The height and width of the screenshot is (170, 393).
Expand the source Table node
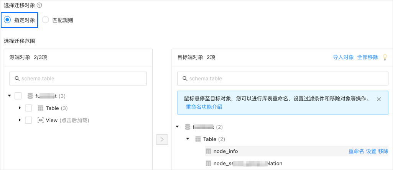20,108
